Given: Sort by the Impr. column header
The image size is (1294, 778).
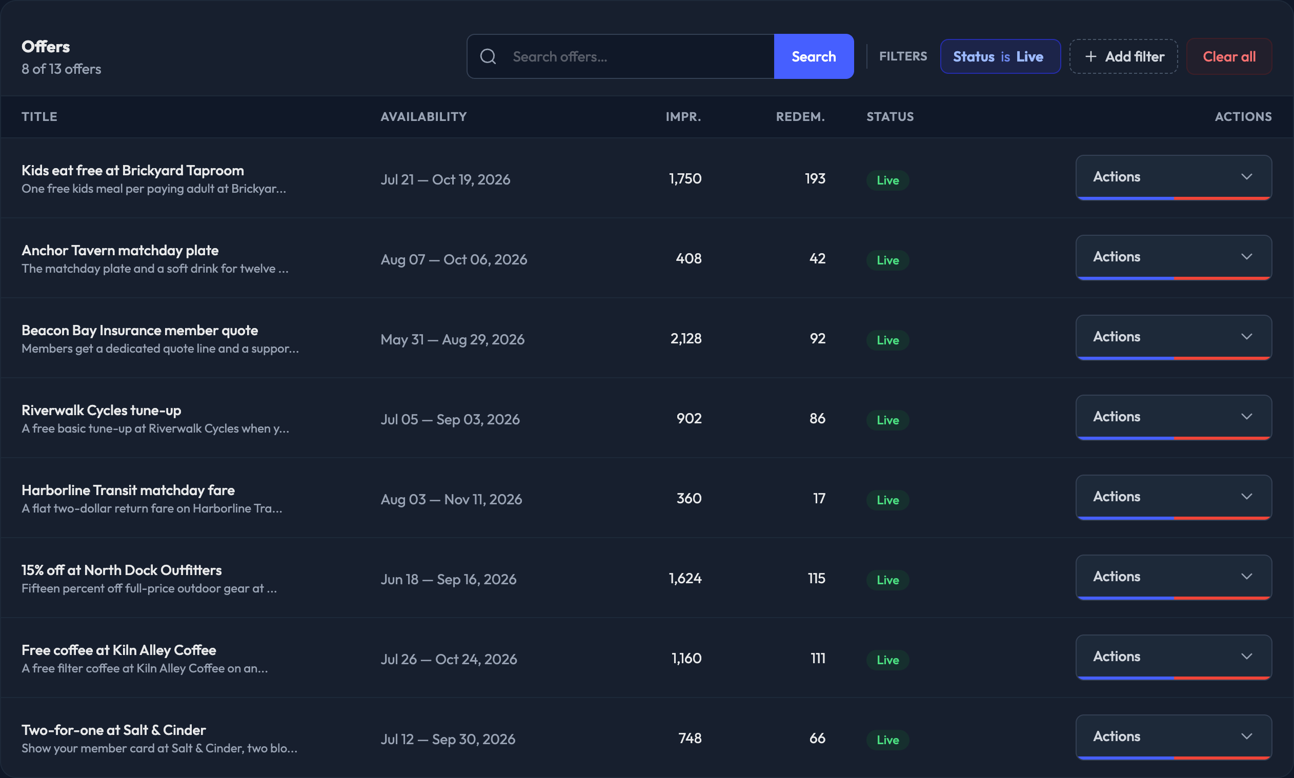Looking at the screenshot, I should [x=683, y=117].
